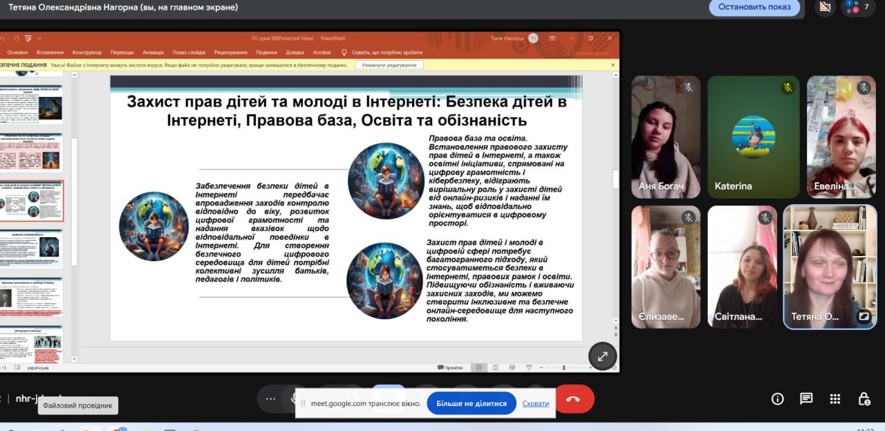Image resolution: width=885 pixels, height=431 pixels.
Task: Open meeting details info icon
Action: (x=777, y=398)
